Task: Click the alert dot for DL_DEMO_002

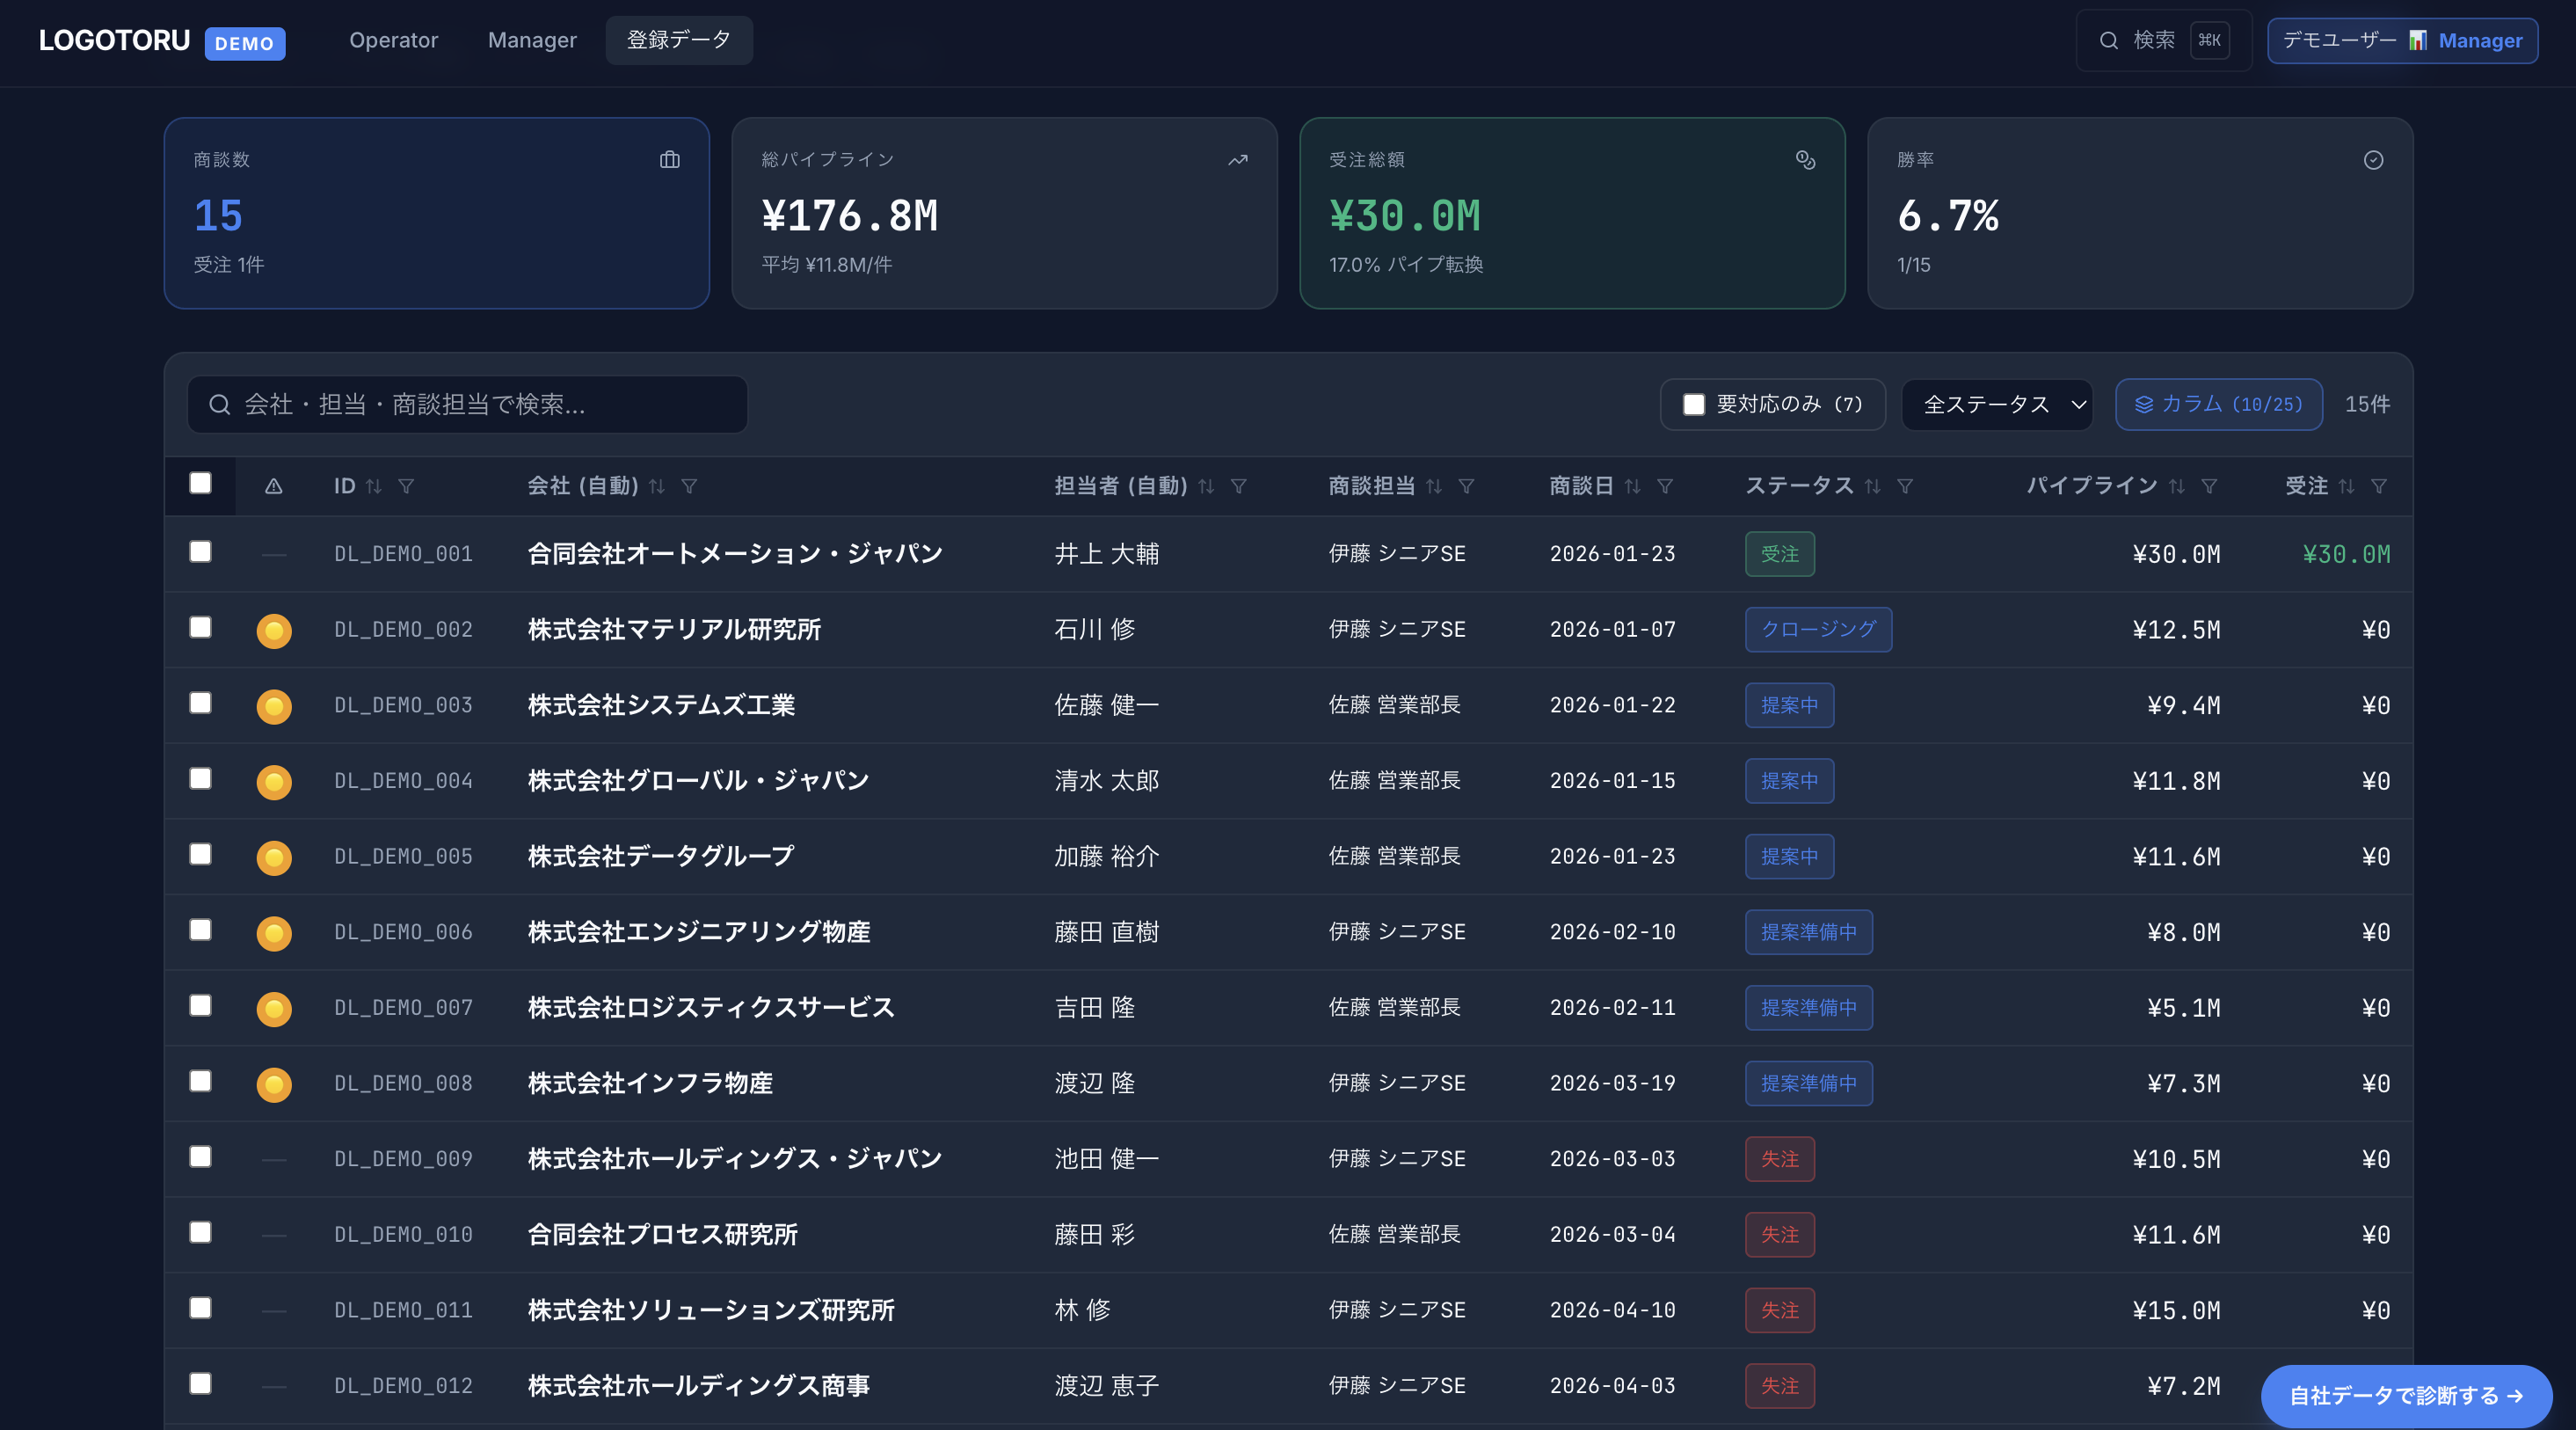Action: click(274, 631)
